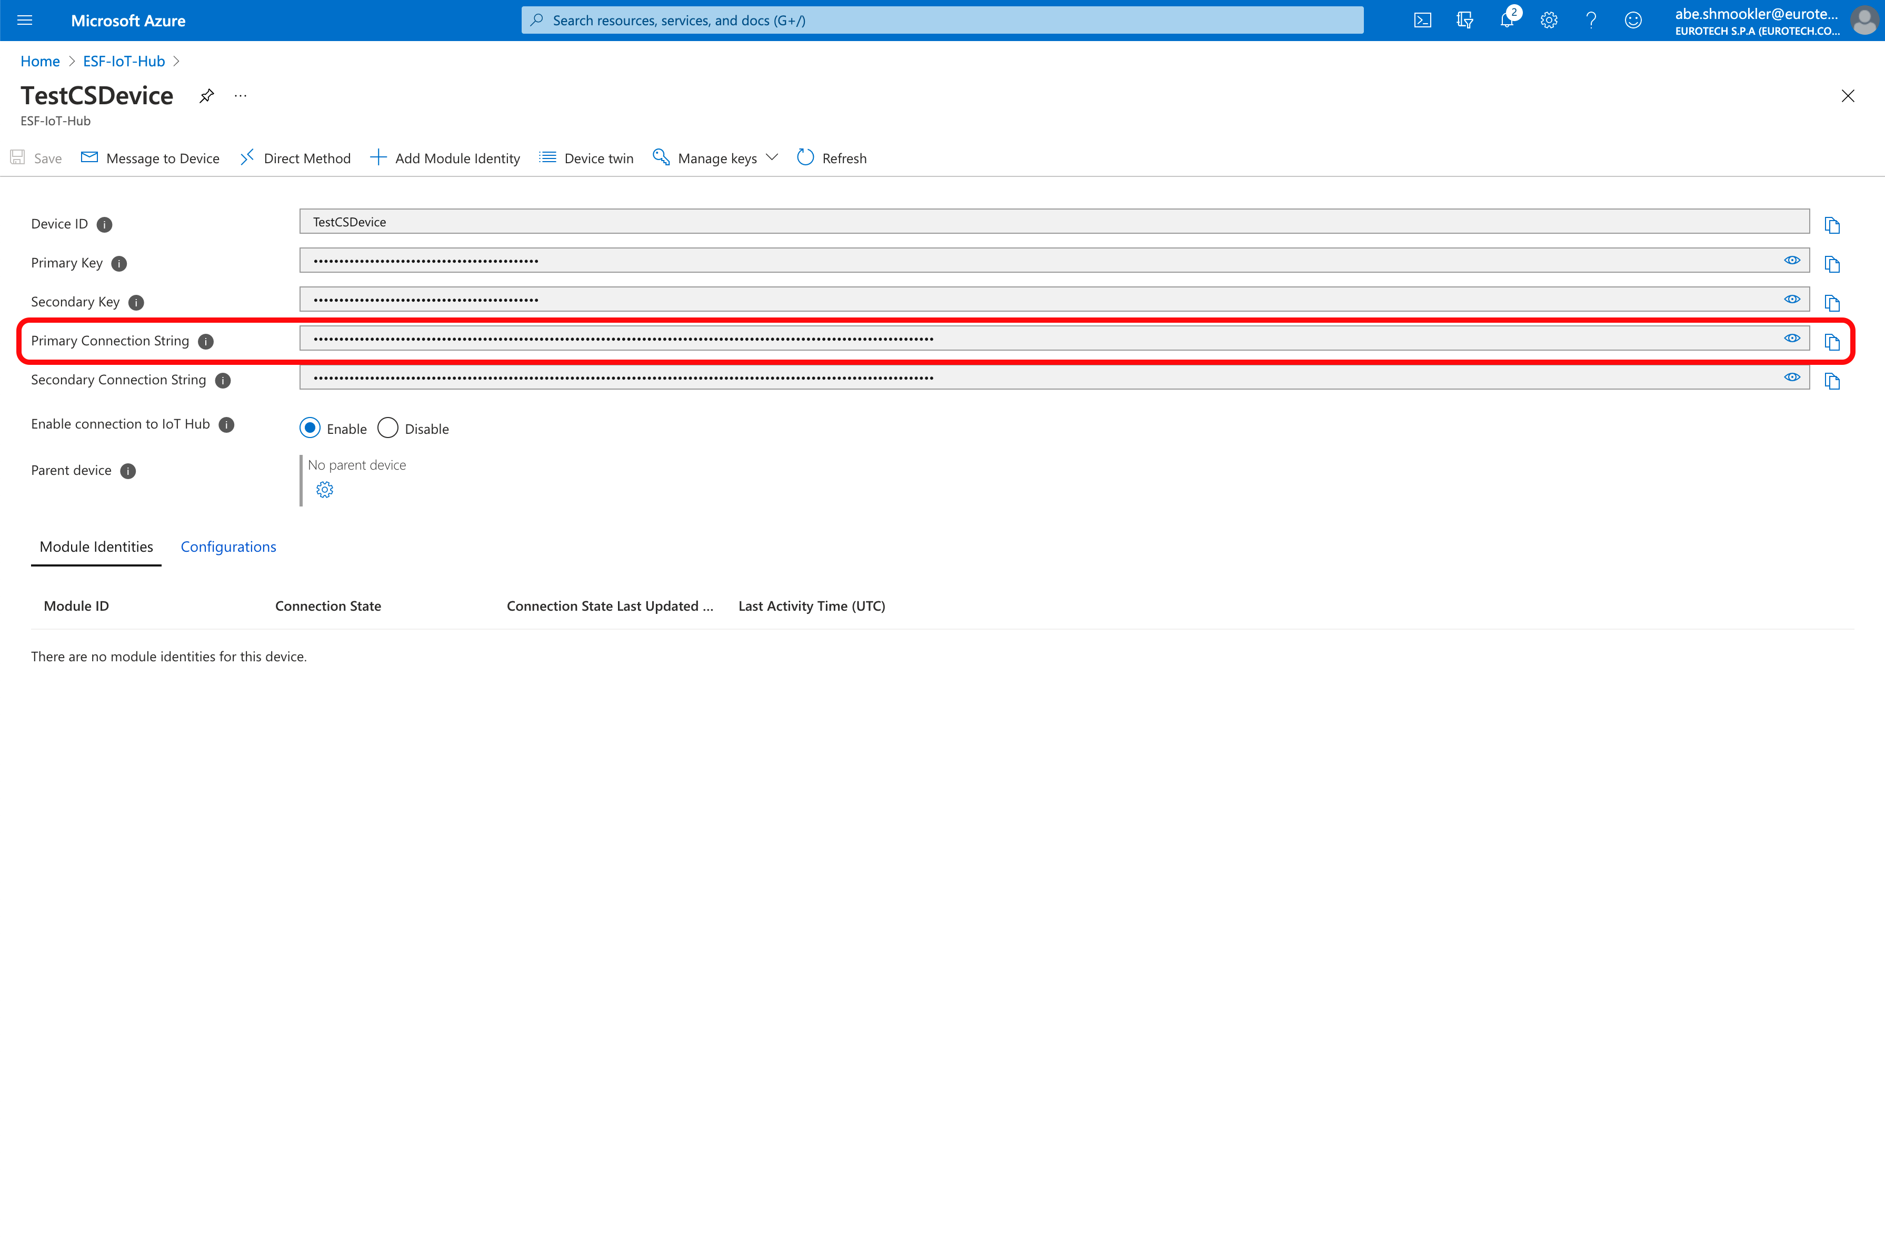The width and height of the screenshot is (1885, 1252).
Task: Click the Device ID field
Action: tap(1054, 222)
